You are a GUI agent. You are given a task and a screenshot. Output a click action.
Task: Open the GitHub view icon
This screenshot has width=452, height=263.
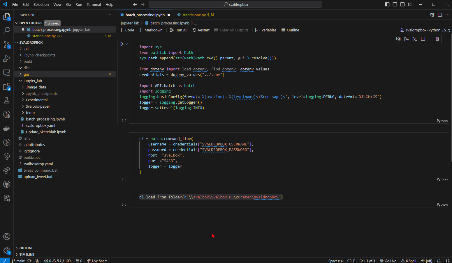pyautogui.click(x=7, y=184)
